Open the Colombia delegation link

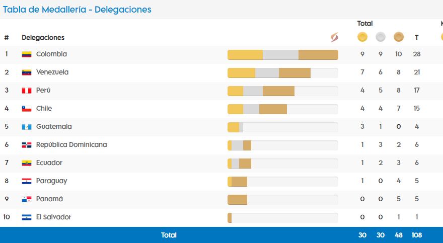pyautogui.click(x=51, y=54)
